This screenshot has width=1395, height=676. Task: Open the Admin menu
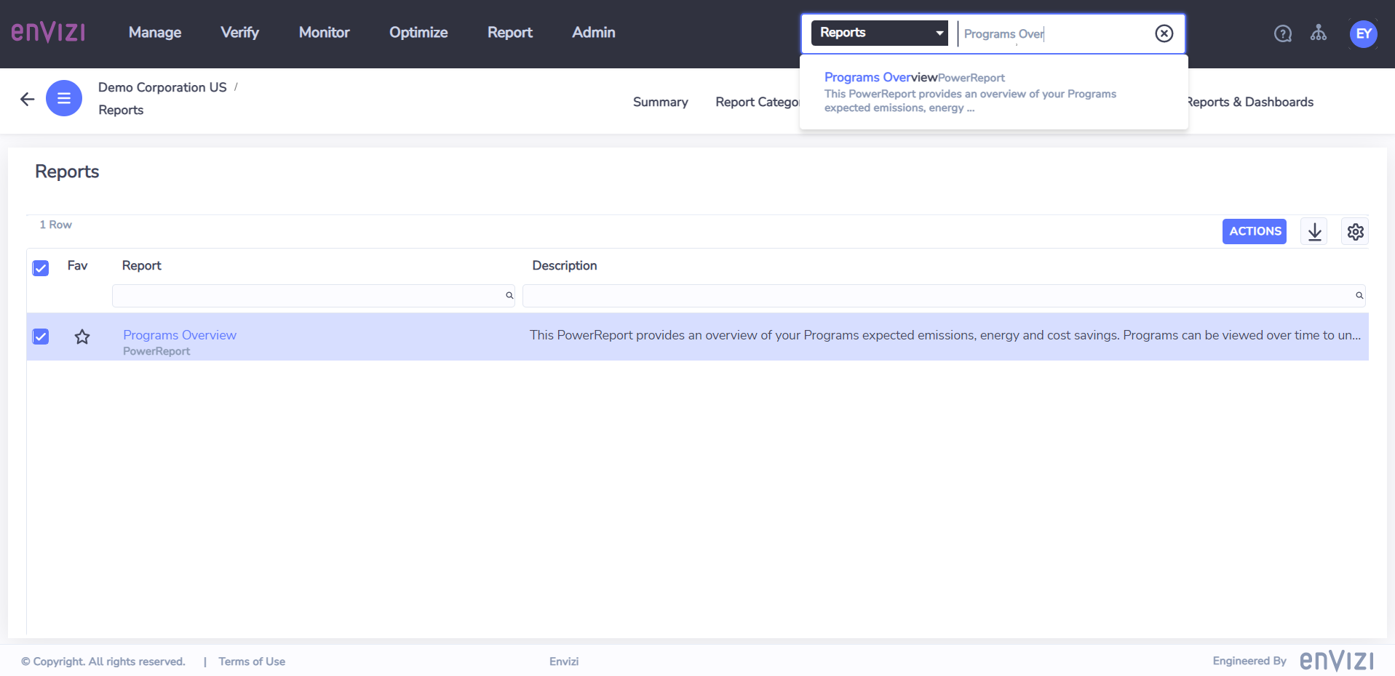594,33
